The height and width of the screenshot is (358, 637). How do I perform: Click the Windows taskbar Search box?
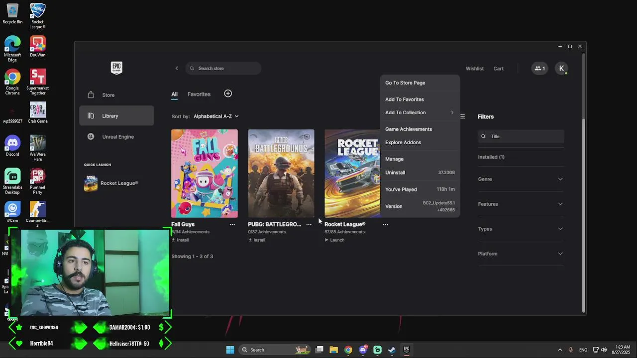pos(274,350)
